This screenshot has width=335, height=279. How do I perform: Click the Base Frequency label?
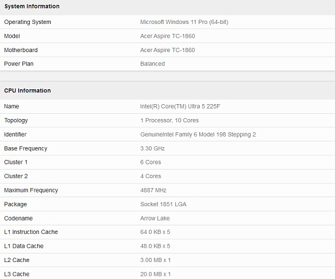pos(26,148)
